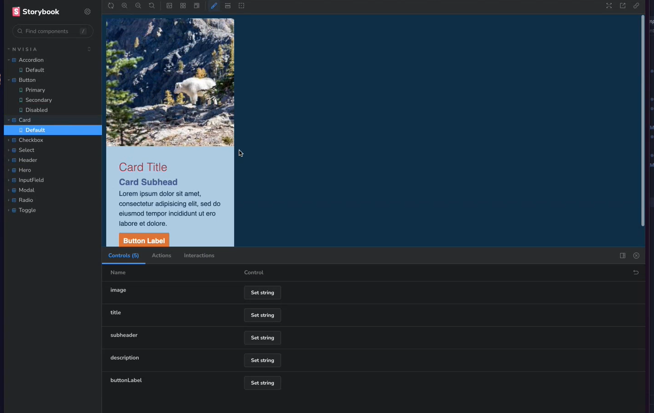This screenshot has width=654, height=413.
Task: Click Set string for buttonLabel
Action: pyautogui.click(x=263, y=383)
